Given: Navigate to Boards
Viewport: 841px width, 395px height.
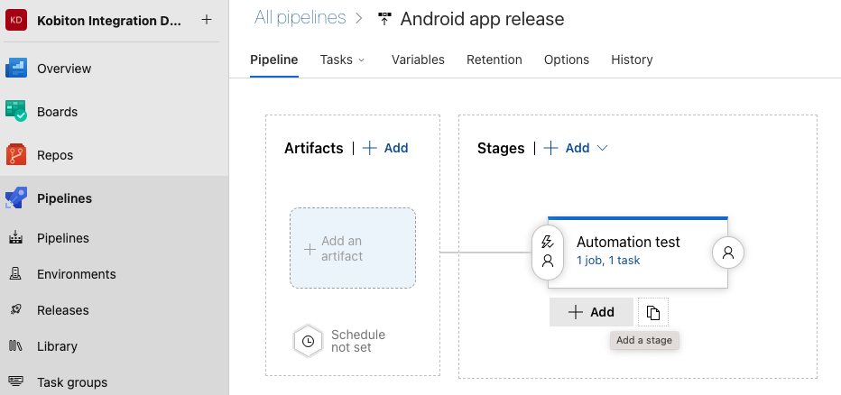Looking at the screenshot, I should 57,112.
